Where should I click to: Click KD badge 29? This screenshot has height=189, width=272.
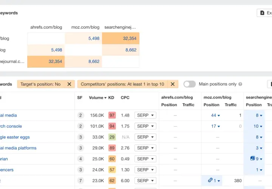point(112,137)
